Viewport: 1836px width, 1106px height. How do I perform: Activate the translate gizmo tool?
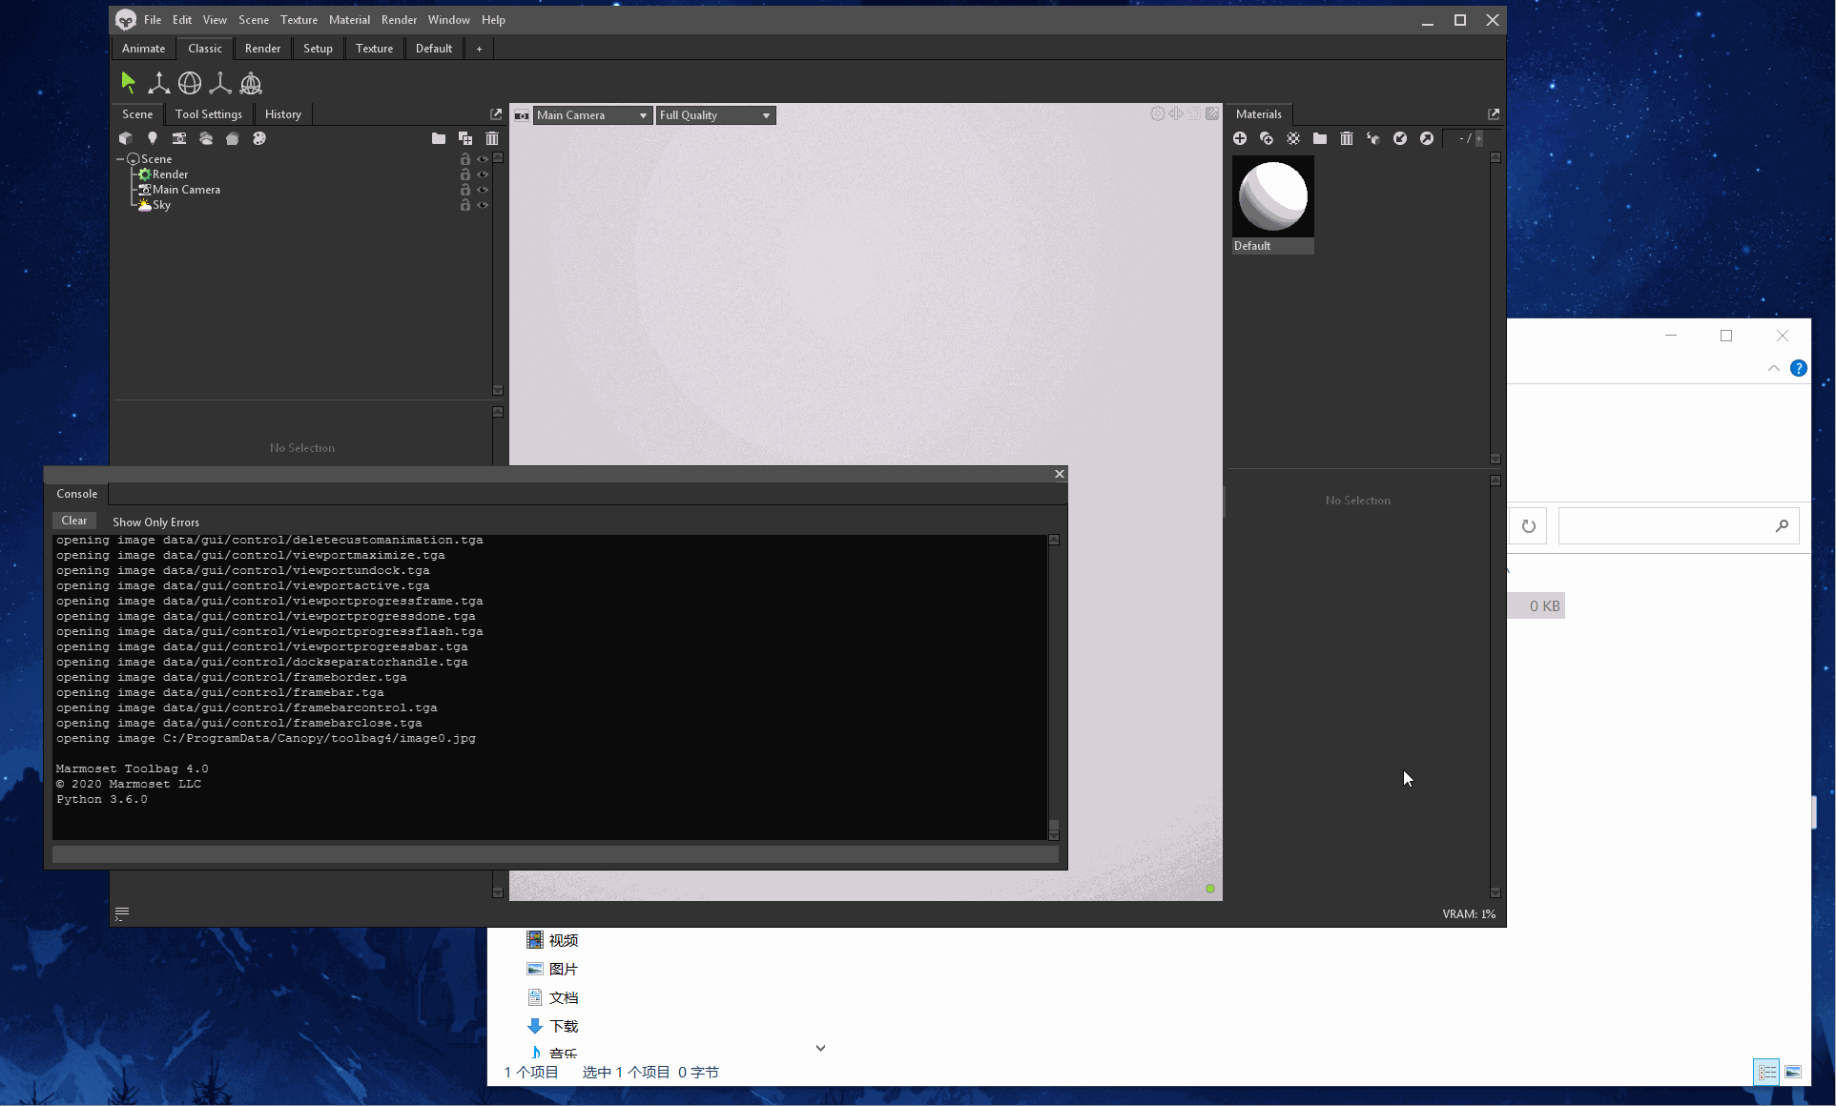[x=159, y=83]
